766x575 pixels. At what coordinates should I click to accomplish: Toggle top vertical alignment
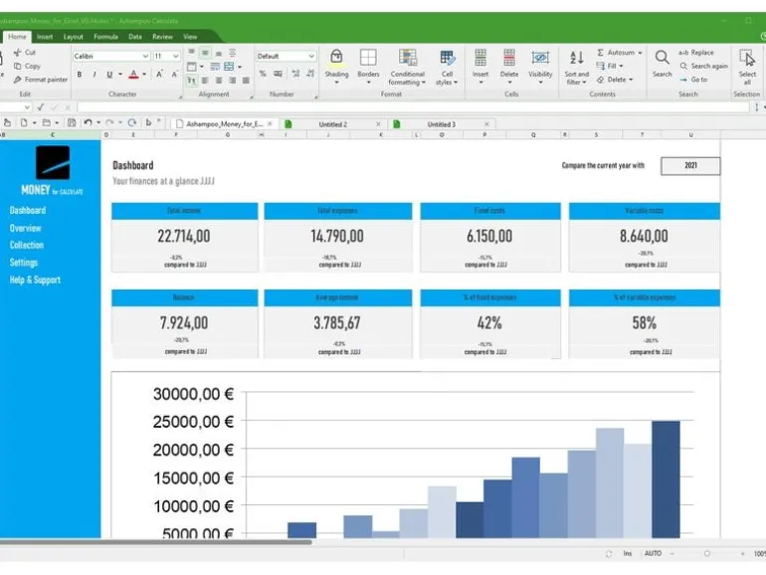(x=191, y=52)
